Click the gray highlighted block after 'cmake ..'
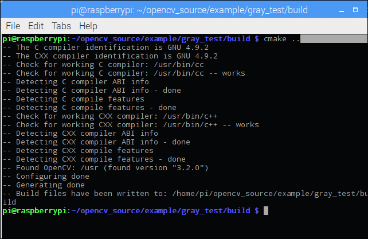The height and width of the screenshot is (239, 368). tap(334, 39)
